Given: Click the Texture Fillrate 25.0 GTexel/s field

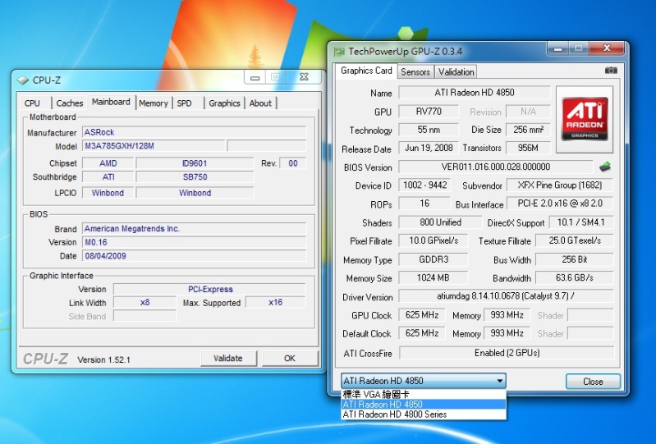Looking at the screenshot, I should [575, 240].
